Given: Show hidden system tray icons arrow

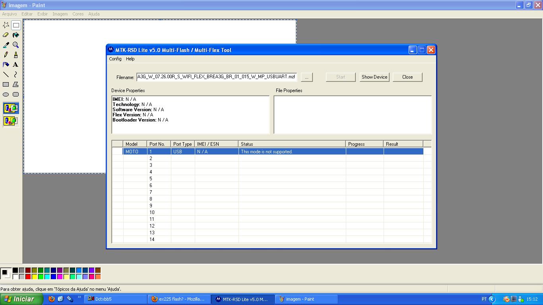Looking at the screenshot, I should click(492, 299).
